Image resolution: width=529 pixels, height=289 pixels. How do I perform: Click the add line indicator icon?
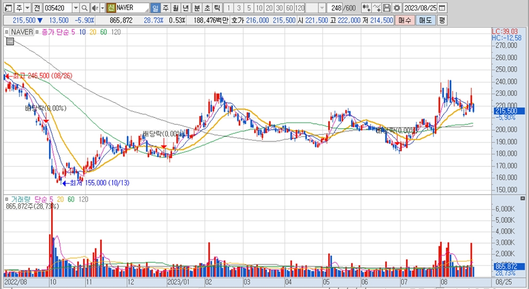coord(376,8)
